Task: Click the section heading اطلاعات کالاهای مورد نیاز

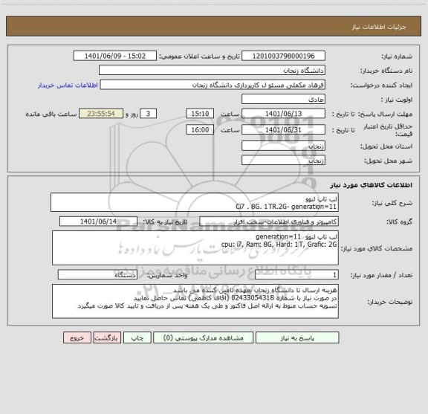Action: coord(371,185)
